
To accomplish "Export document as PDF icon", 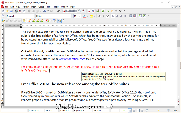I will tap(20, 11).
